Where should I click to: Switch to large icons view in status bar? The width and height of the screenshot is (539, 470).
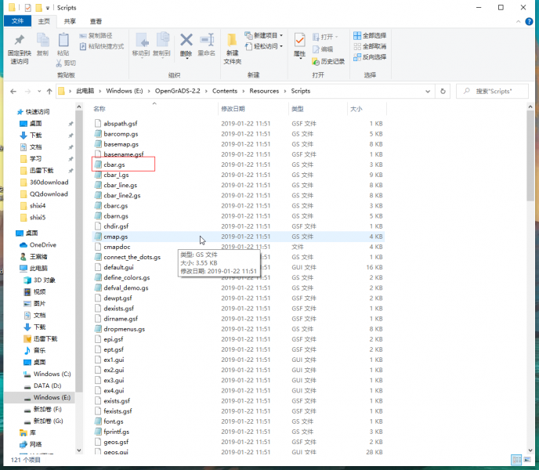(526, 460)
